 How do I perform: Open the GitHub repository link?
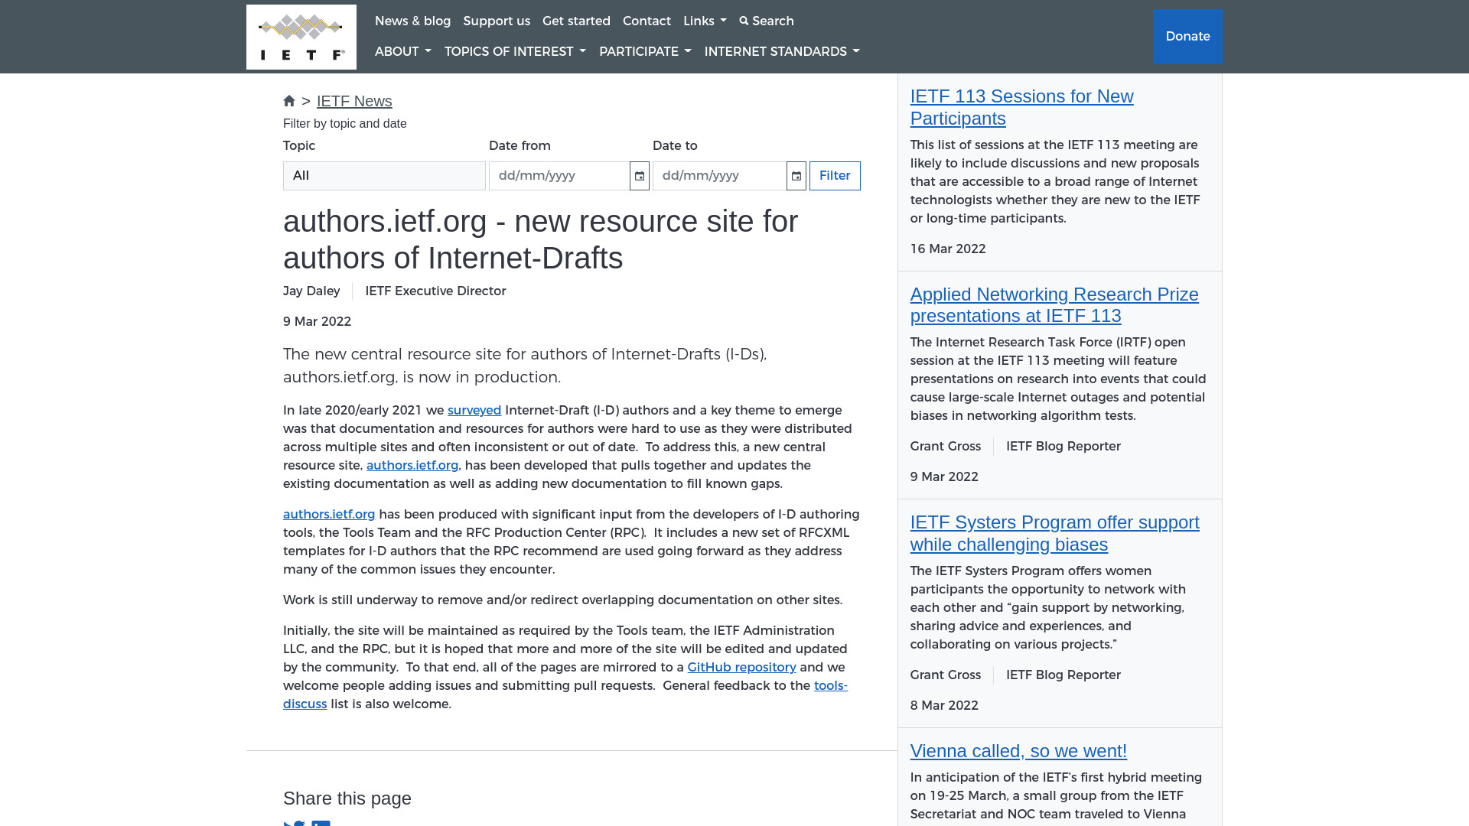pos(741,668)
